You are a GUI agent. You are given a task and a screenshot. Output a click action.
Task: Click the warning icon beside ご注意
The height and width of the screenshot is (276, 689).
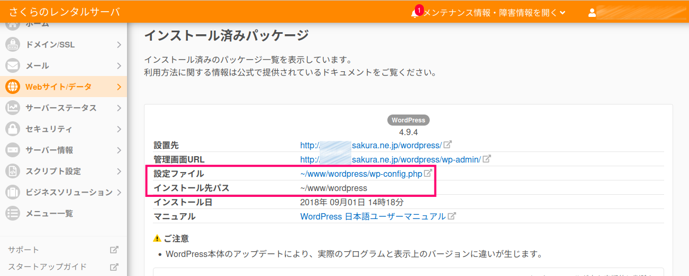click(x=157, y=239)
